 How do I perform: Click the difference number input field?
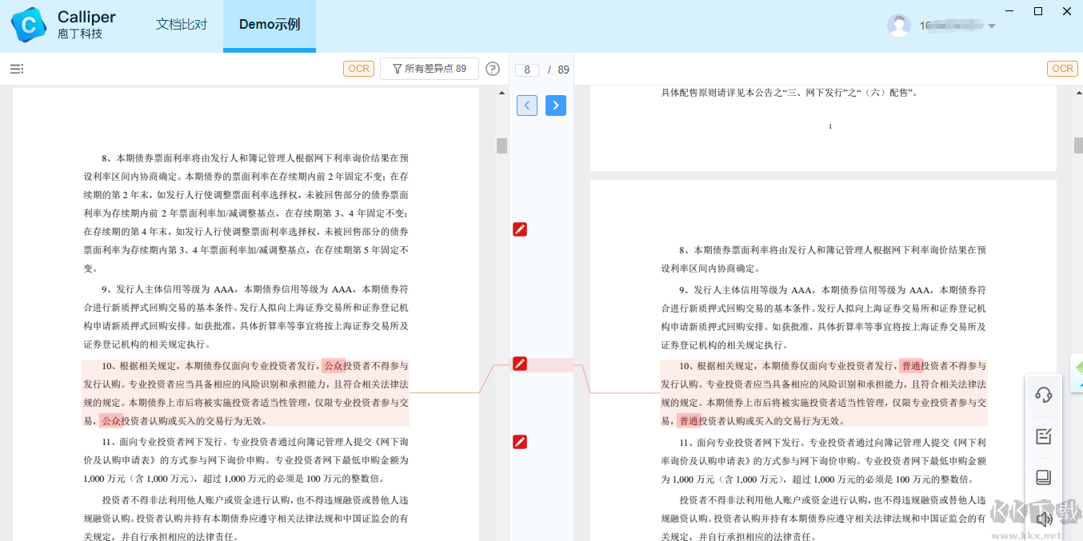pyautogui.click(x=526, y=70)
